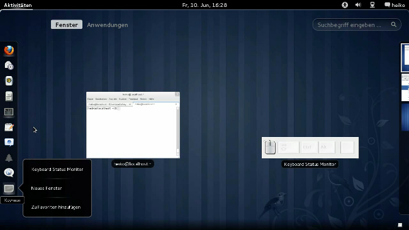Viewport: 409px width, 230px height.
Task: Launch Firefox from the dash
Action: pos(9,50)
